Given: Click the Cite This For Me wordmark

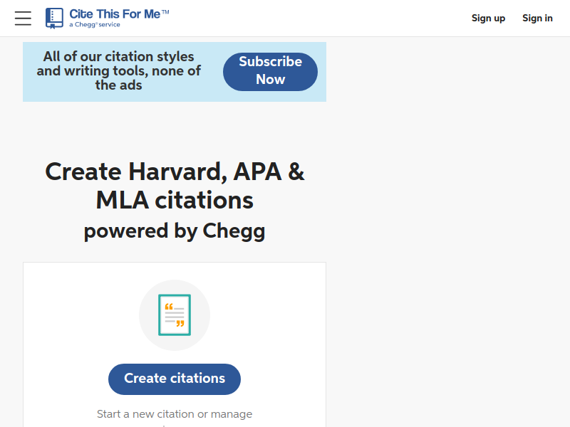Looking at the screenshot, I should pyautogui.click(x=115, y=14).
